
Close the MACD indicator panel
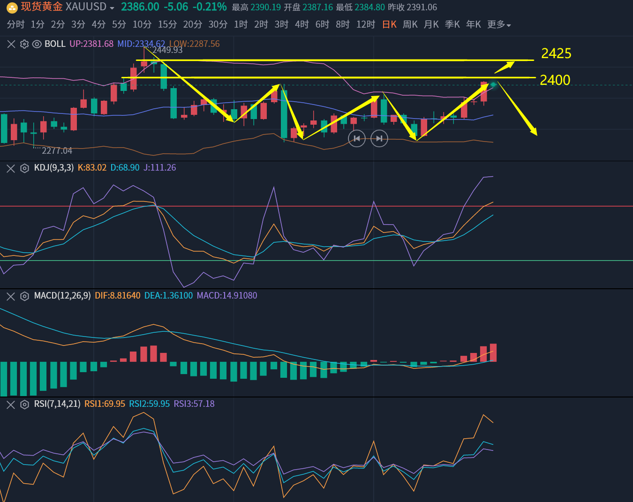click(x=11, y=296)
